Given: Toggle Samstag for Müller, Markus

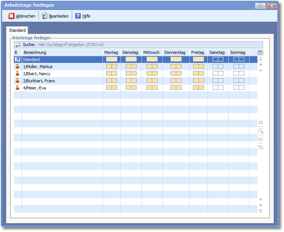Looking at the screenshot, I should click(218, 67).
